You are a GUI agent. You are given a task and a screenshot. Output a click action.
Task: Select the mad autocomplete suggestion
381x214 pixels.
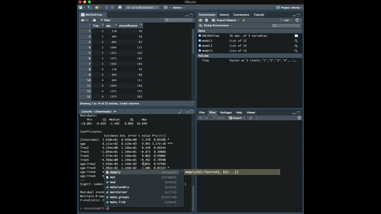tap(141, 182)
